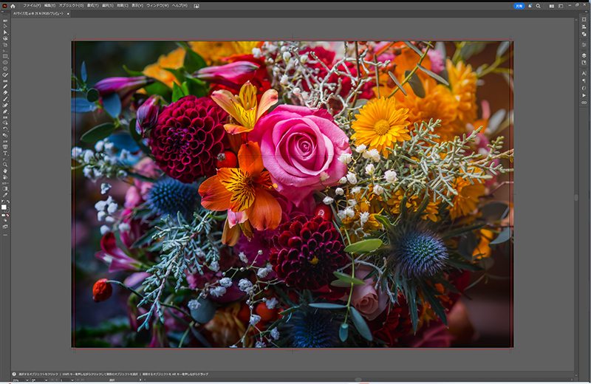This screenshot has width=591, height=384.
Task: Click the search magnifier icon at top right
Action: coord(539,6)
